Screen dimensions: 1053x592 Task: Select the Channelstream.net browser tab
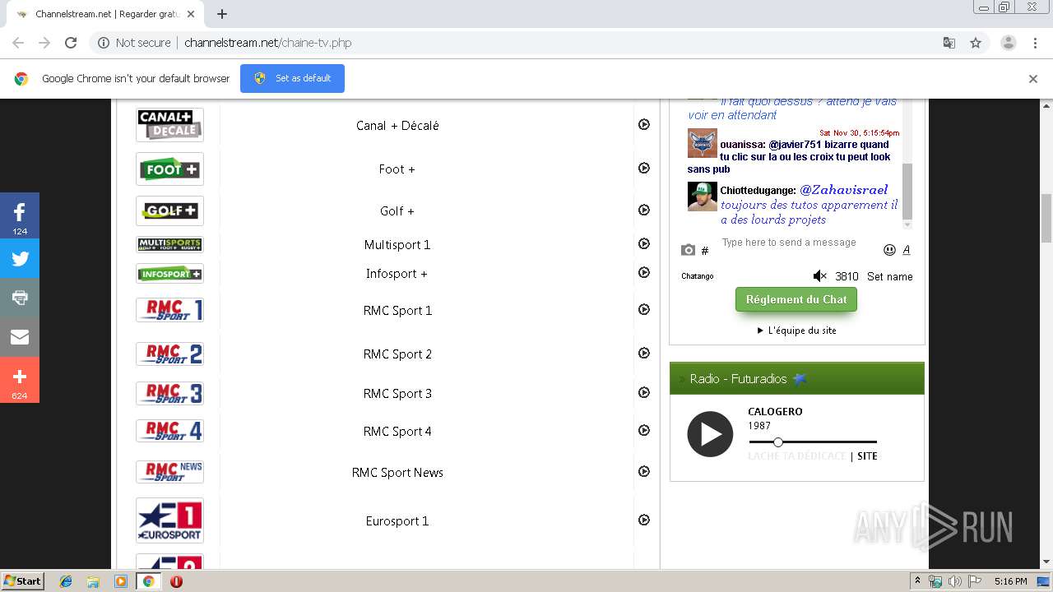107,14
